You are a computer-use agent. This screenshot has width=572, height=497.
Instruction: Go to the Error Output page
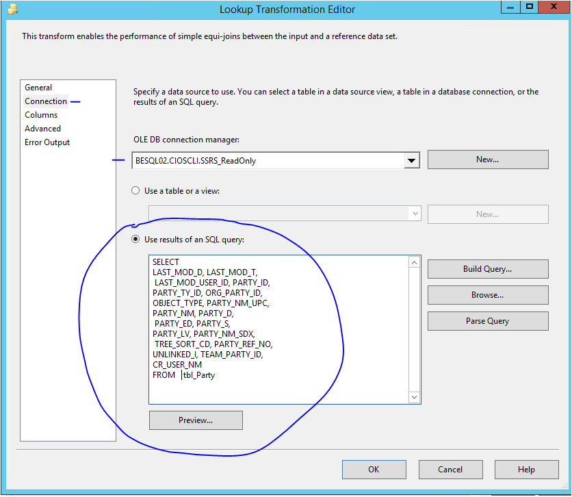(47, 142)
